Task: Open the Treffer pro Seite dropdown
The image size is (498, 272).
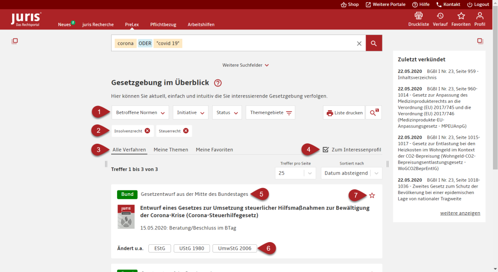Action: pos(295,173)
